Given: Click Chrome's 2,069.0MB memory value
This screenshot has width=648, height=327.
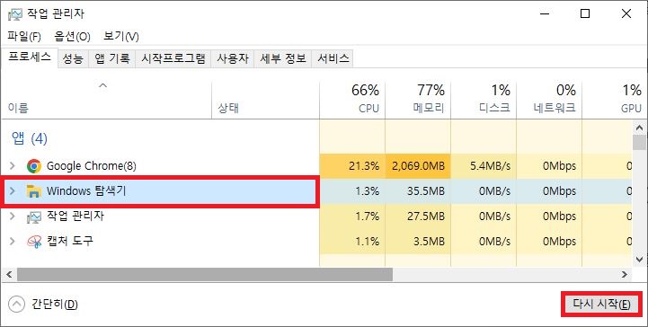Looking at the screenshot, I should (418, 166).
